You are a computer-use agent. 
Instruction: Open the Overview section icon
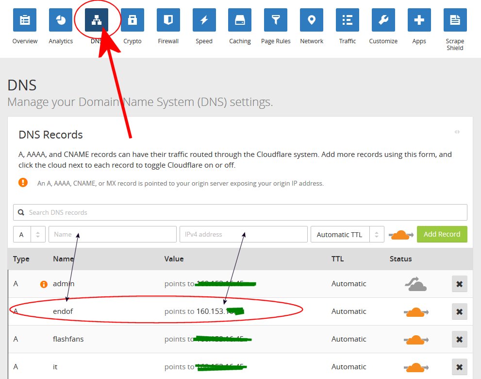(x=25, y=20)
